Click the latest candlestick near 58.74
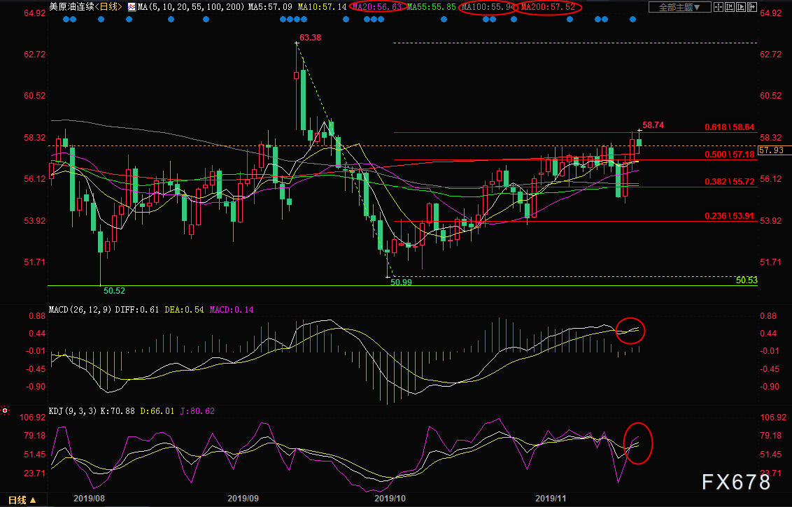This screenshot has width=792, height=507. (639, 143)
